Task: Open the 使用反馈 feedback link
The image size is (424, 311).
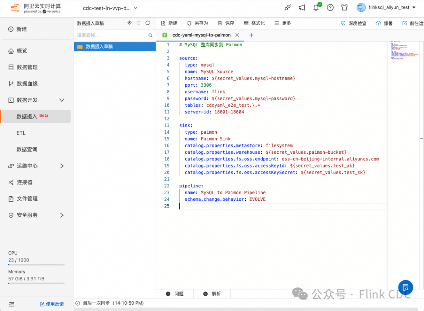Action: (52, 304)
